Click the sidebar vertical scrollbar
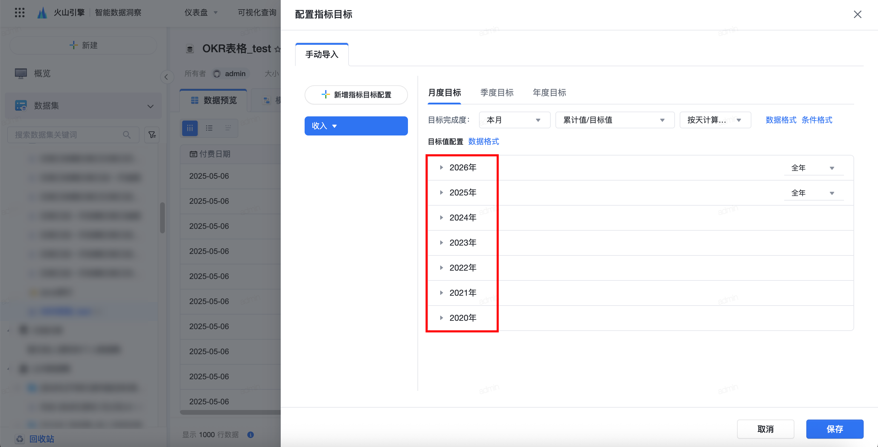The height and width of the screenshot is (447, 878). click(x=162, y=218)
